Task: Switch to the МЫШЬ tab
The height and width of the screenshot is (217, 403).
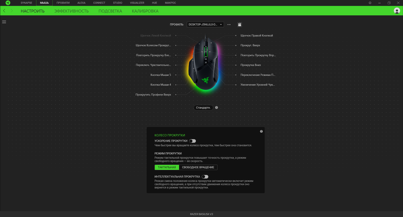Action: (44, 3)
